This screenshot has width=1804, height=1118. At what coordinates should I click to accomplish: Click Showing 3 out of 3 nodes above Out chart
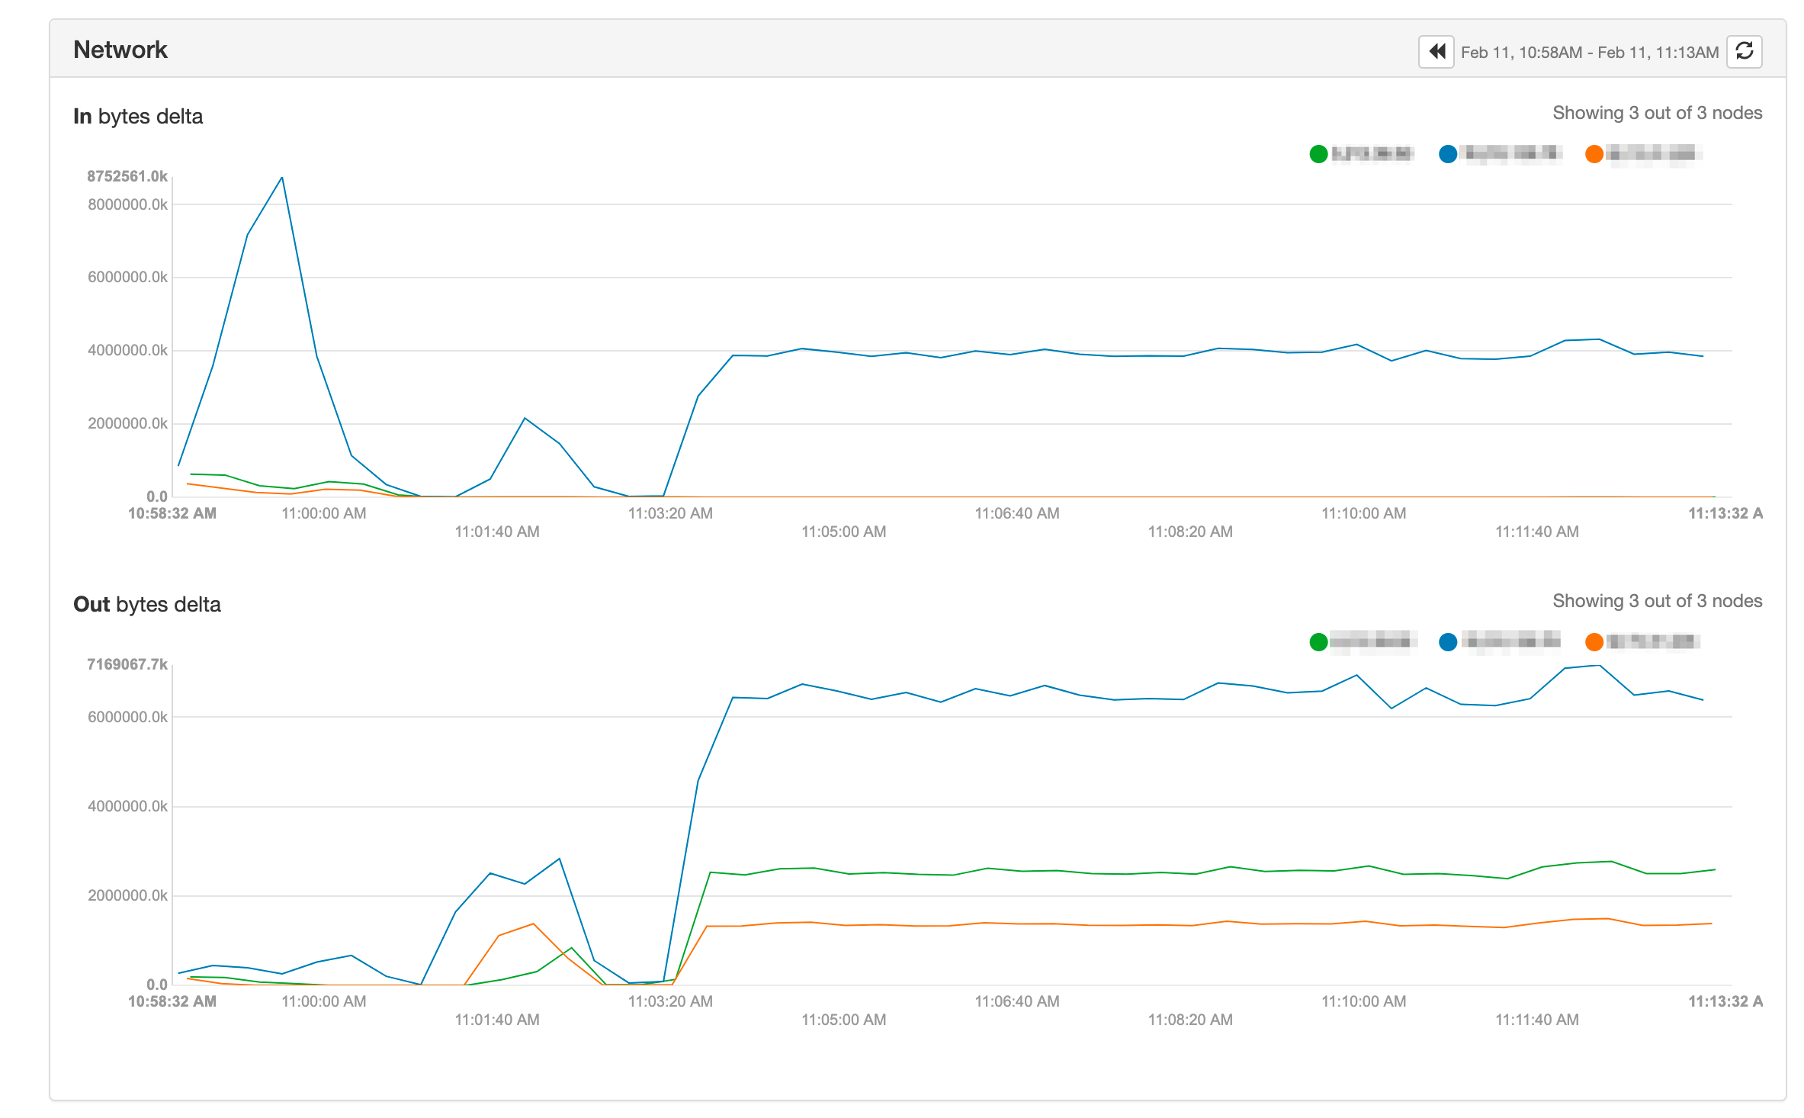(x=1657, y=601)
